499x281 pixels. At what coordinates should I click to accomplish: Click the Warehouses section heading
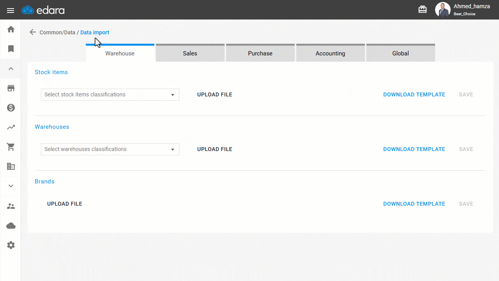(x=52, y=127)
